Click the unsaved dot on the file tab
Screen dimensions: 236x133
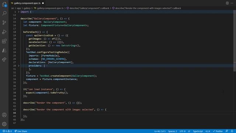click(43, 3)
